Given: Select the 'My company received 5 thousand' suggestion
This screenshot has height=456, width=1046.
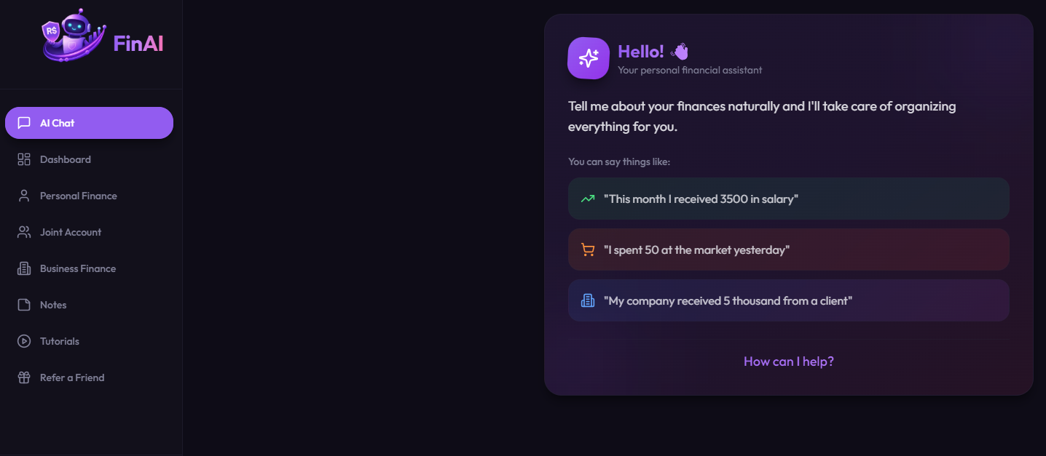Looking at the screenshot, I should [x=788, y=300].
